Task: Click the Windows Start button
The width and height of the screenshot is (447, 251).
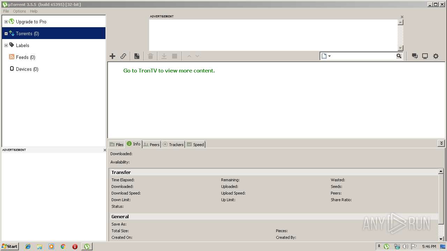Action: click(9, 246)
